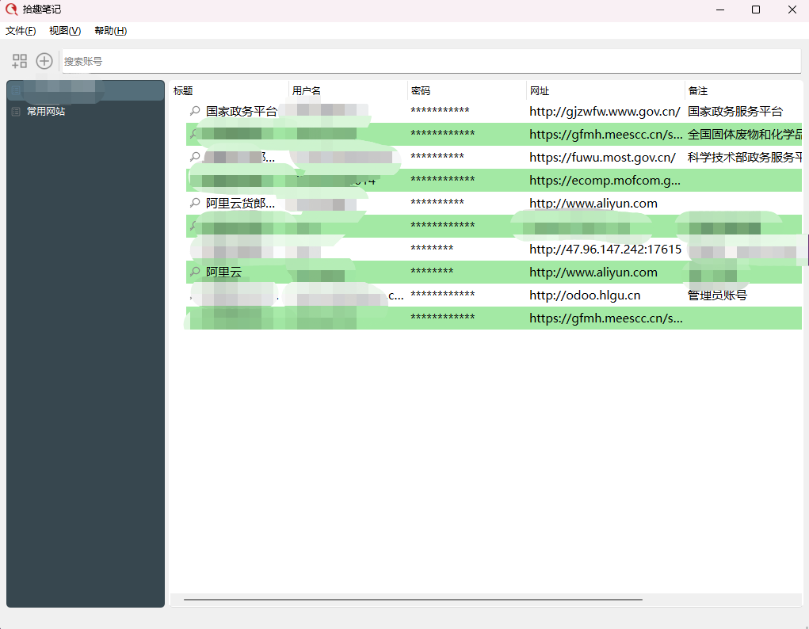Image resolution: width=809 pixels, height=629 pixels.
Task: Open the 文件(F) menu
Action: point(21,31)
